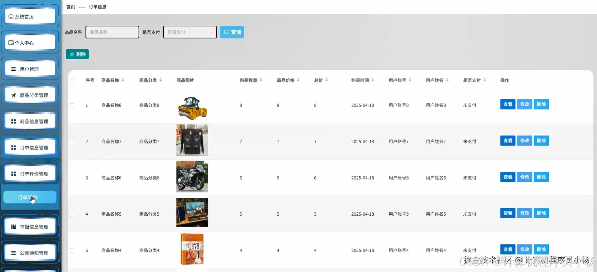Go to 订单信息管理 in the sidebar
The width and height of the screenshot is (597, 272).
click(x=30, y=148)
